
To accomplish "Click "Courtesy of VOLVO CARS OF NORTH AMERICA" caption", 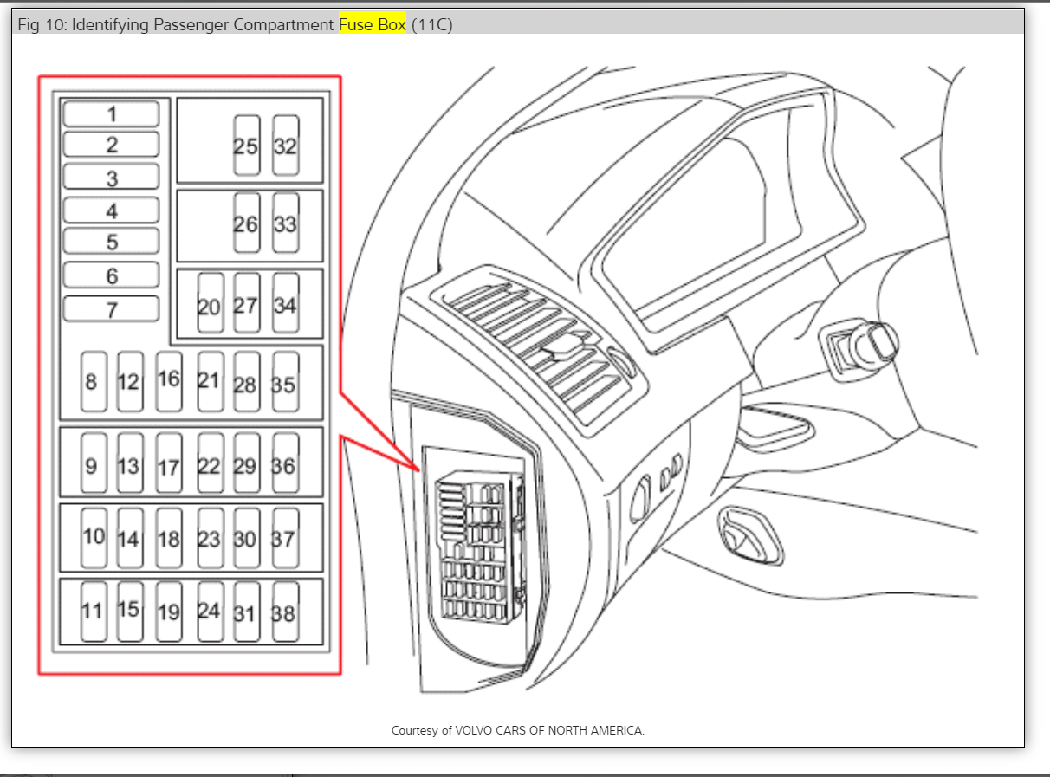I will click(518, 730).
